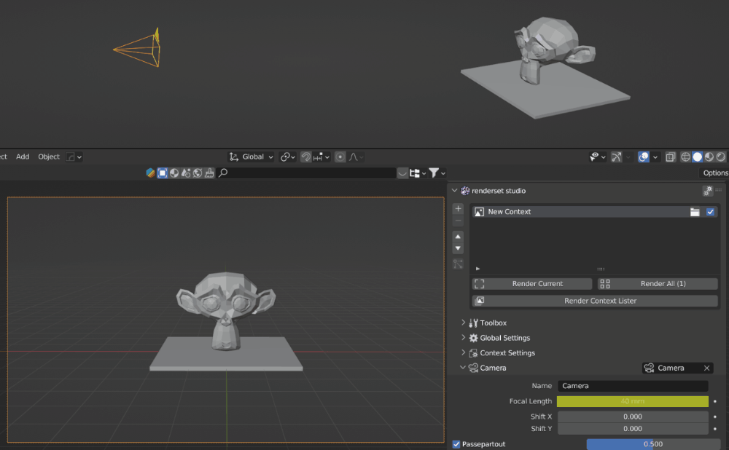The height and width of the screenshot is (450, 729).
Task: Toggle viewport overlays button
Action: coord(644,157)
